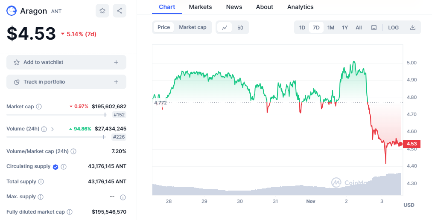The image size is (432, 220).
Task: Toggle LOG scale on chart
Action: [x=394, y=28]
